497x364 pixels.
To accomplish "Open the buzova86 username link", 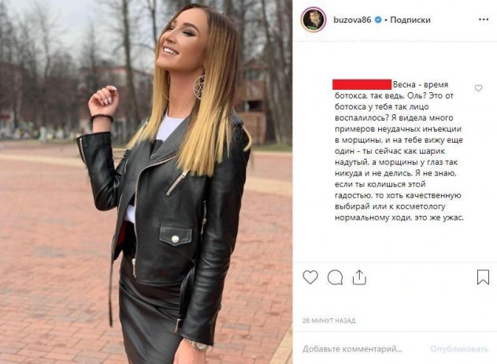I will click(352, 20).
